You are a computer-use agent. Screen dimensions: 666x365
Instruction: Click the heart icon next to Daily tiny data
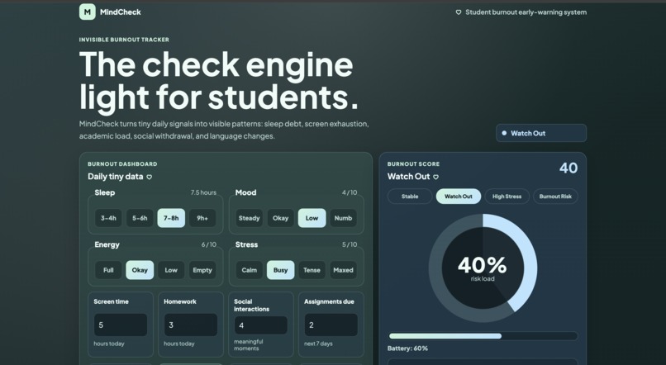point(149,177)
